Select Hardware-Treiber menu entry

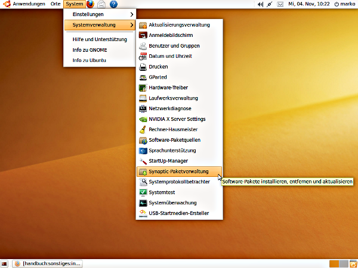coord(179,88)
